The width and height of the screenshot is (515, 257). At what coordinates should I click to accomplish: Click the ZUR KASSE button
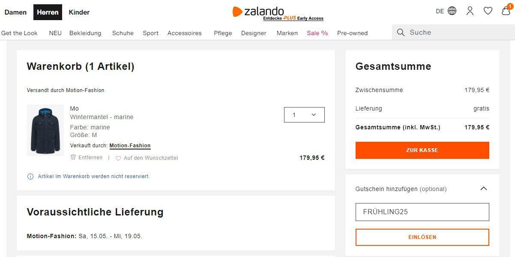click(422, 150)
